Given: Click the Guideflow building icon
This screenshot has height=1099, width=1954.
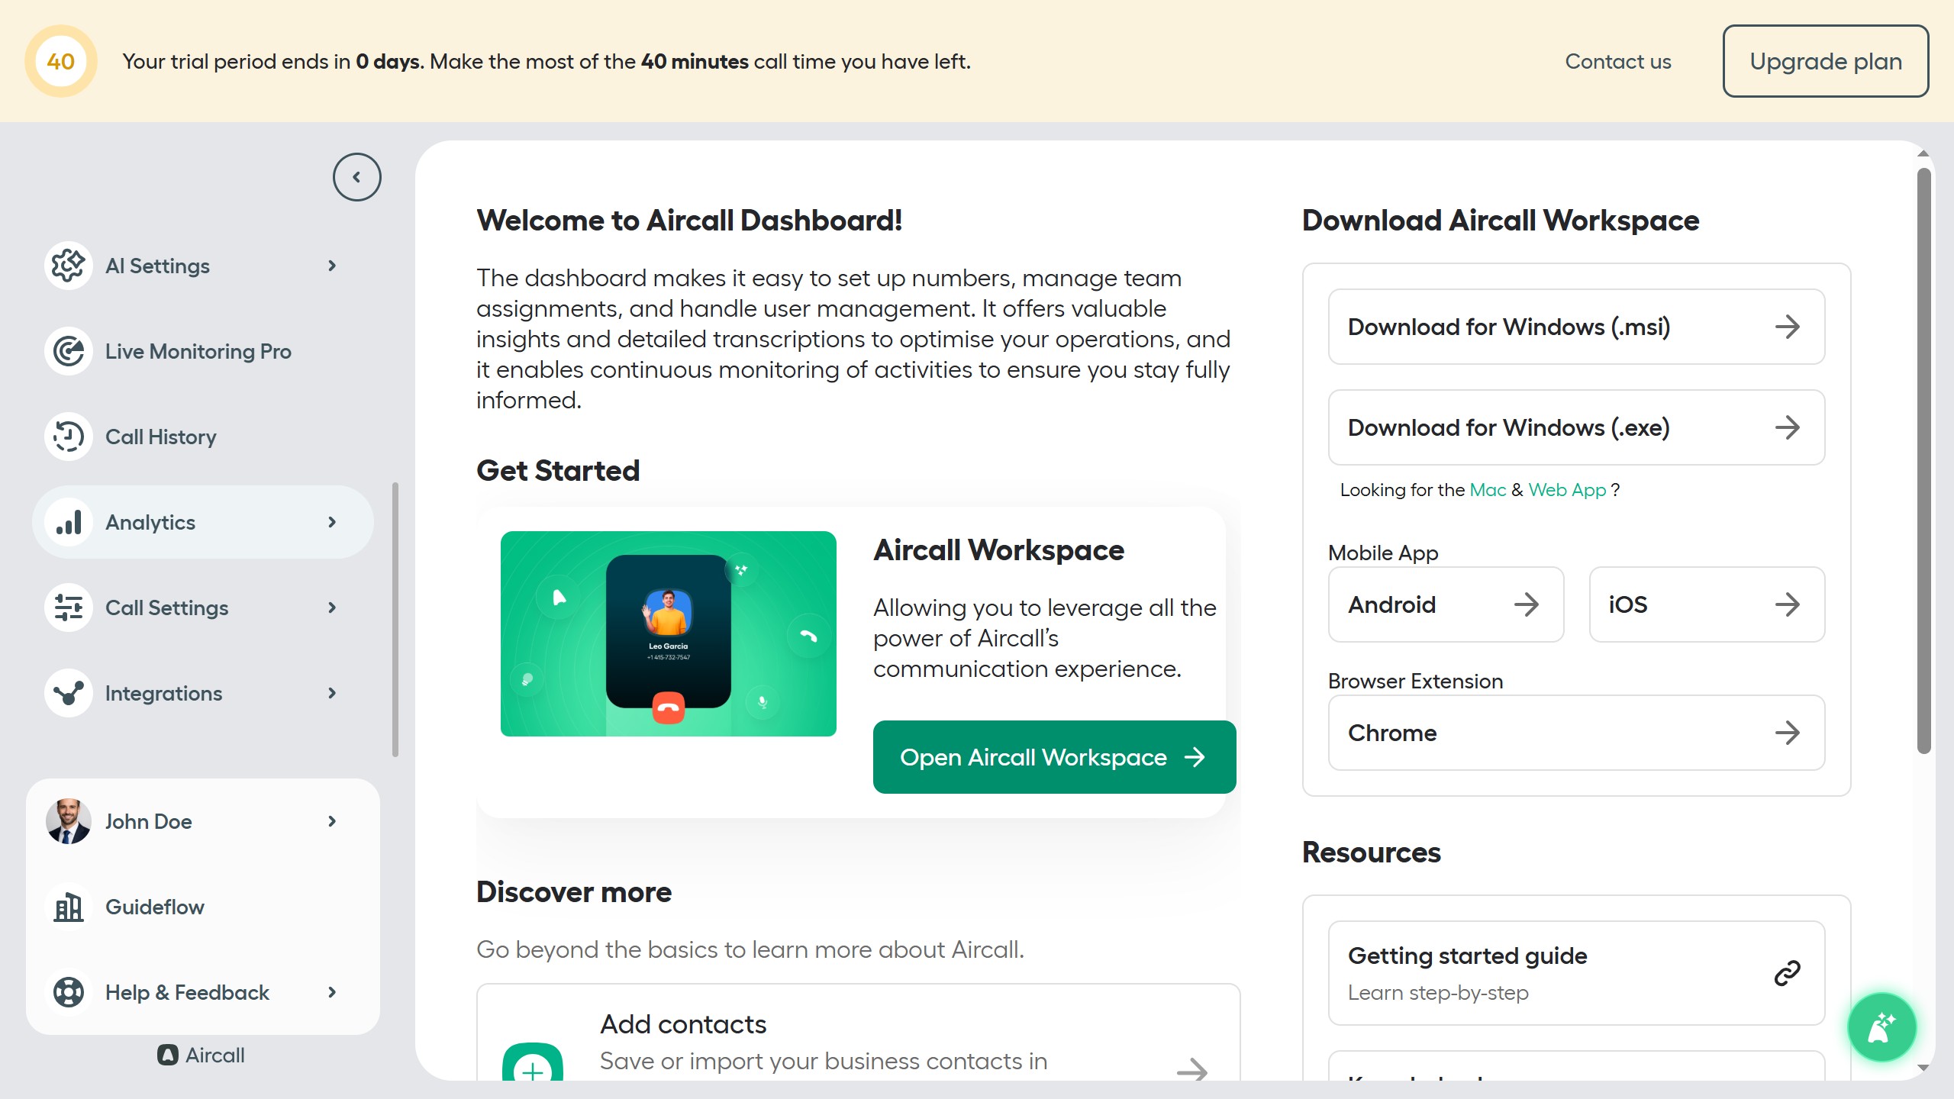Looking at the screenshot, I should click(69, 907).
